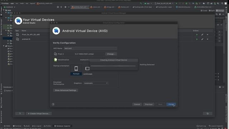This screenshot has width=229, height=129.
Task: Select Landscape startup orientation
Action: 87,70
